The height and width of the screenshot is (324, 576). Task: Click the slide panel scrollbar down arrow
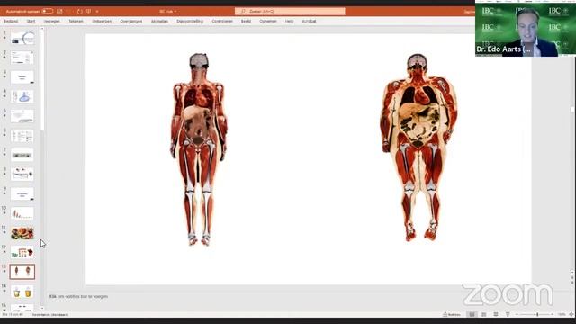[42, 308]
